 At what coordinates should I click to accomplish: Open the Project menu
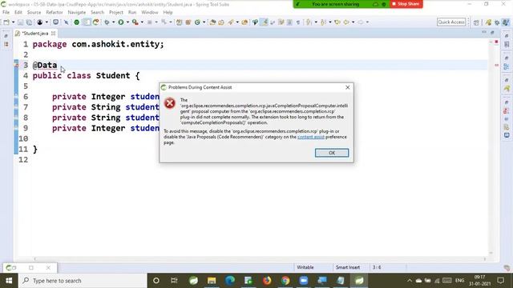pos(116,12)
